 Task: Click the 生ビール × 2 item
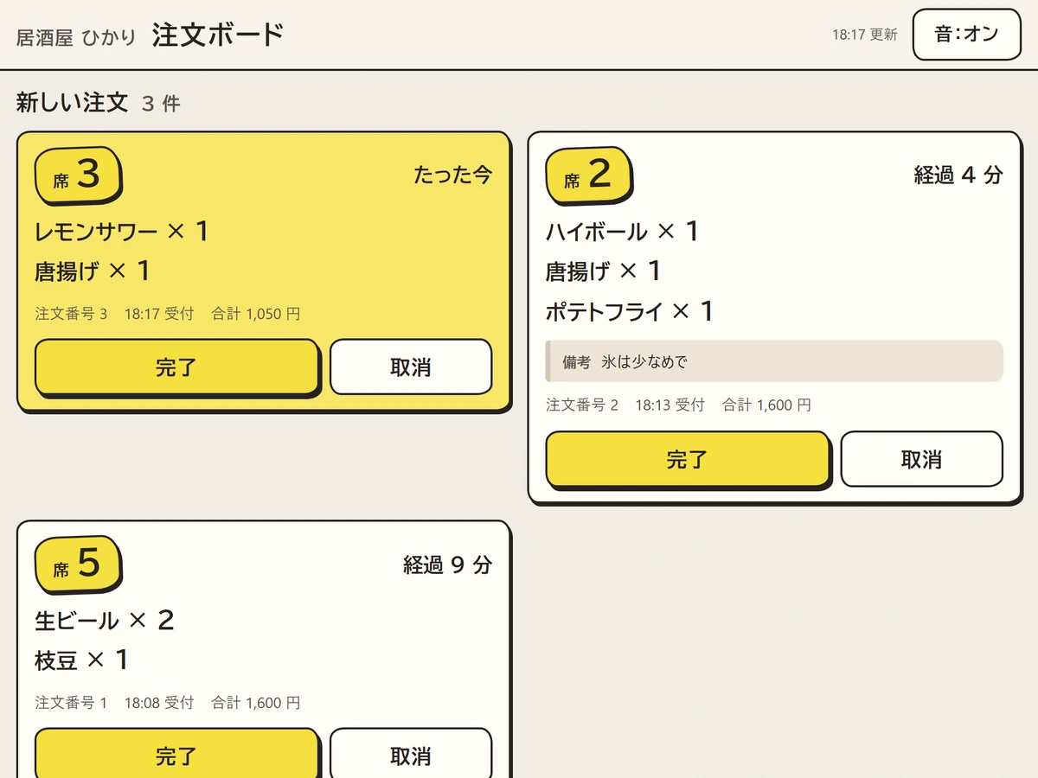[105, 620]
